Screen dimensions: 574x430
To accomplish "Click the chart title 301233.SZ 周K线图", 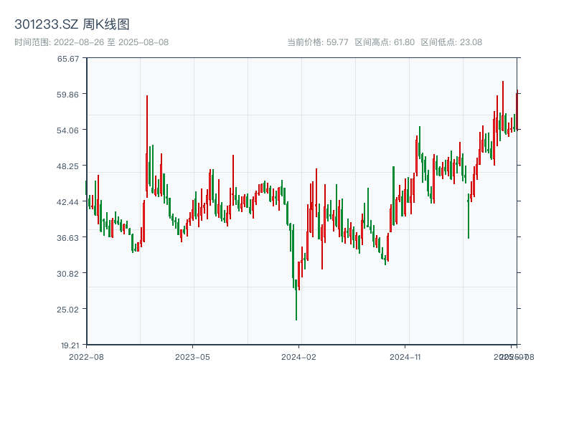I will (72, 24).
